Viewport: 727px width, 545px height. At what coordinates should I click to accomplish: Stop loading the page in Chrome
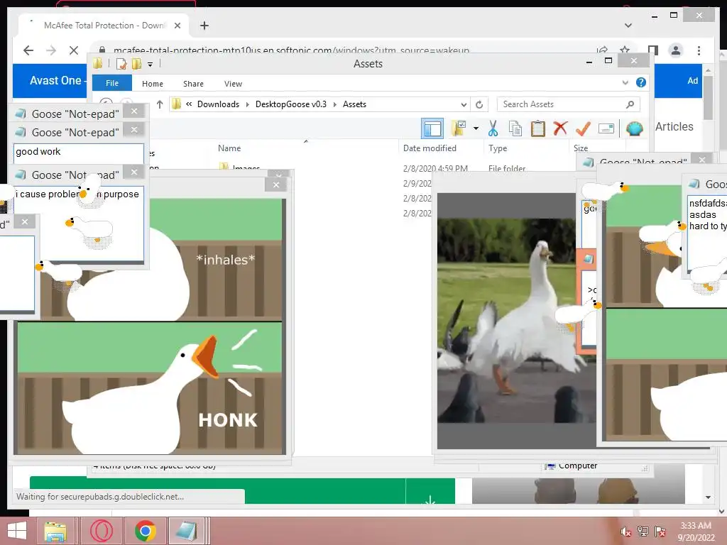[x=74, y=50]
